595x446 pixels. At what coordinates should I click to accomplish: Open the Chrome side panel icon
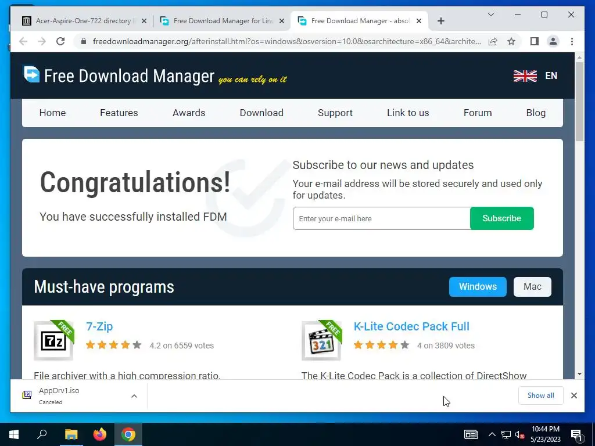point(535,41)
